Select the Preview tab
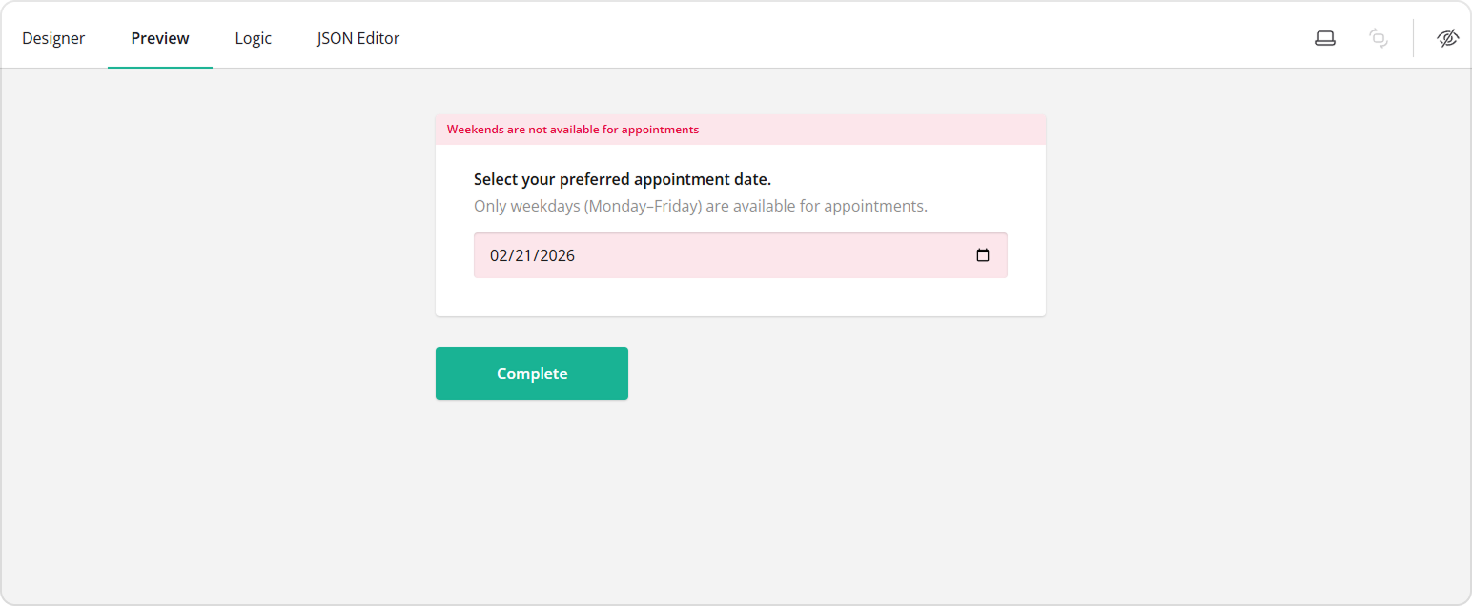1472x606 pixels. (159, 38)
